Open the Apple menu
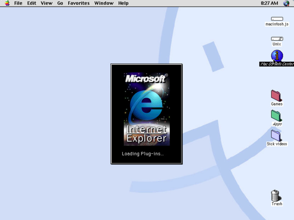Viewport: 294px width, 220px height. tap(7, 3)
